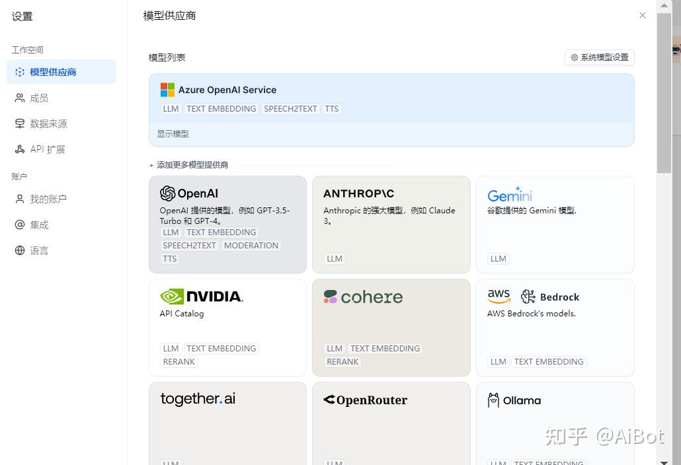The width and height of the screenshot is (681, 465).
Task: Select 语言 in the sidebar
Action: [x=39, y=250]
